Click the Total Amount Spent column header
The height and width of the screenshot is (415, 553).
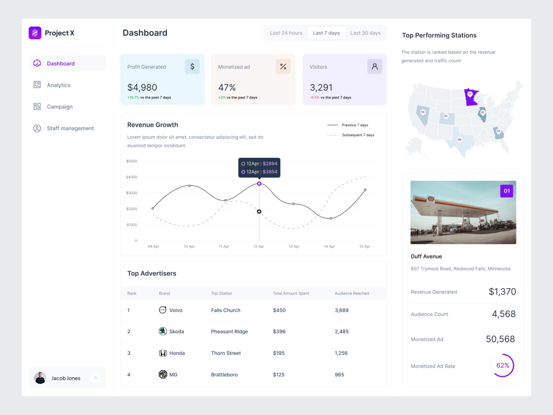291,293
